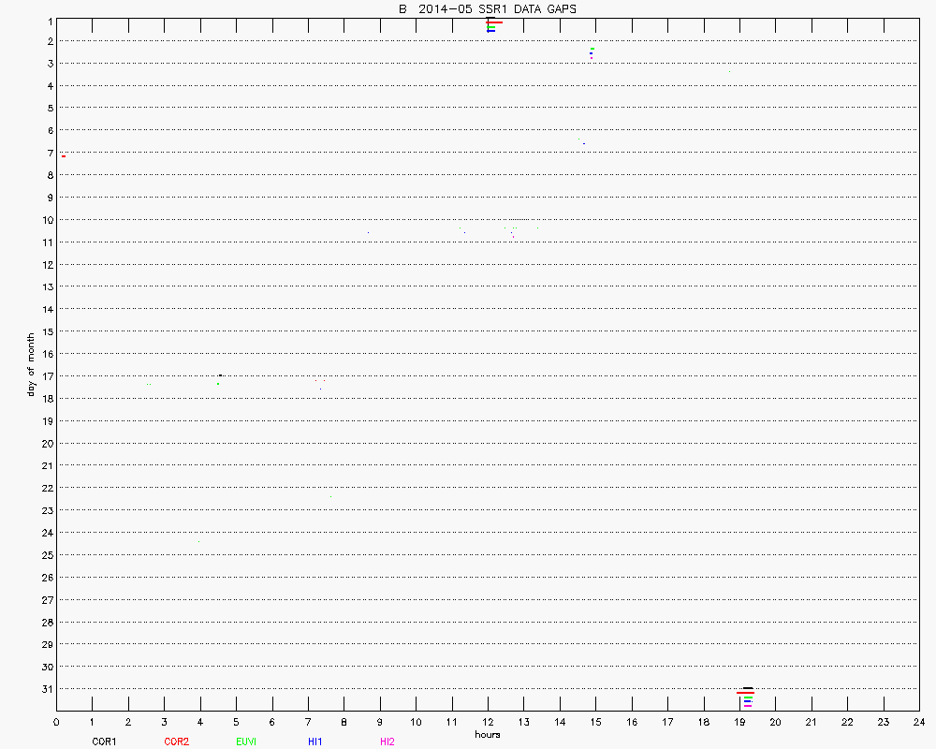This screenshot has width=936, height=749.
Task: Click the hour 12 tick label
Action: (x=488, y=723)
